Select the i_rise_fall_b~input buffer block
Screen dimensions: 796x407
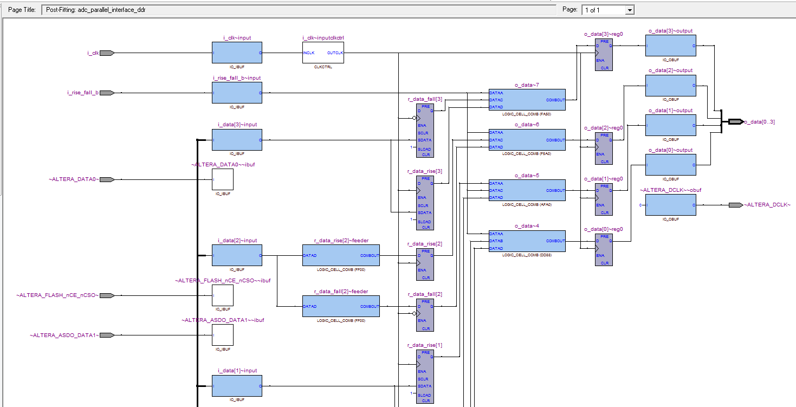click(237, 93)
